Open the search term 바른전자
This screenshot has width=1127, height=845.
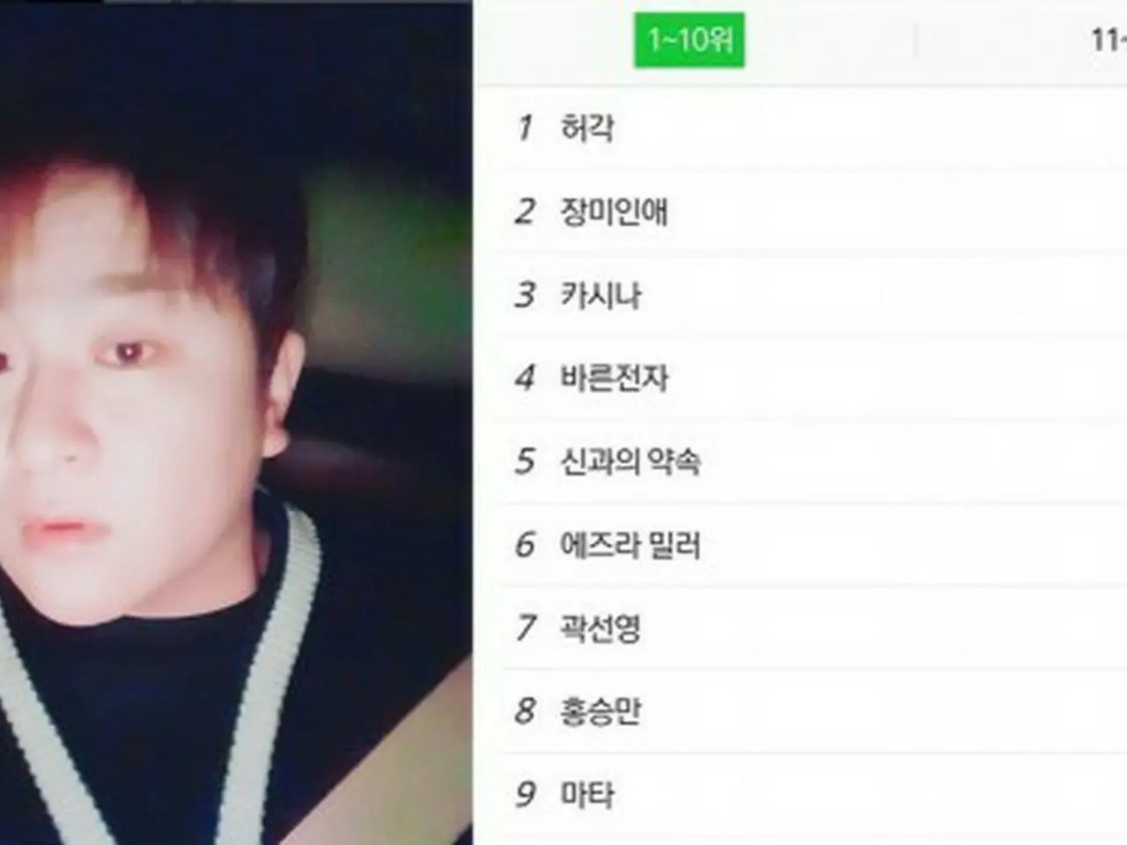(x=615, y=378)
